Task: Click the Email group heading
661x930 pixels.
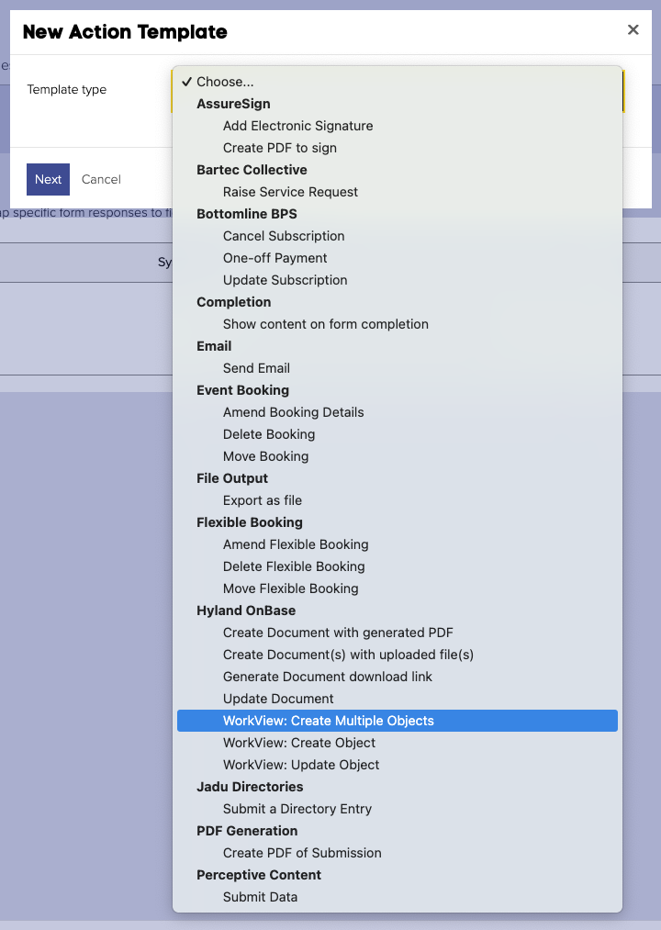Action: tap(214, 346)
